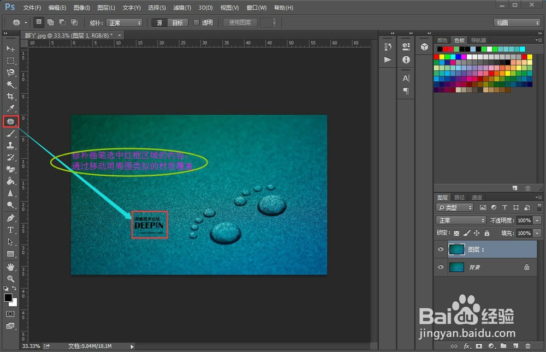Click the add layer style fx icon
Screen dimensions: 546x352
pyautogui.click(x=467, y=346)
